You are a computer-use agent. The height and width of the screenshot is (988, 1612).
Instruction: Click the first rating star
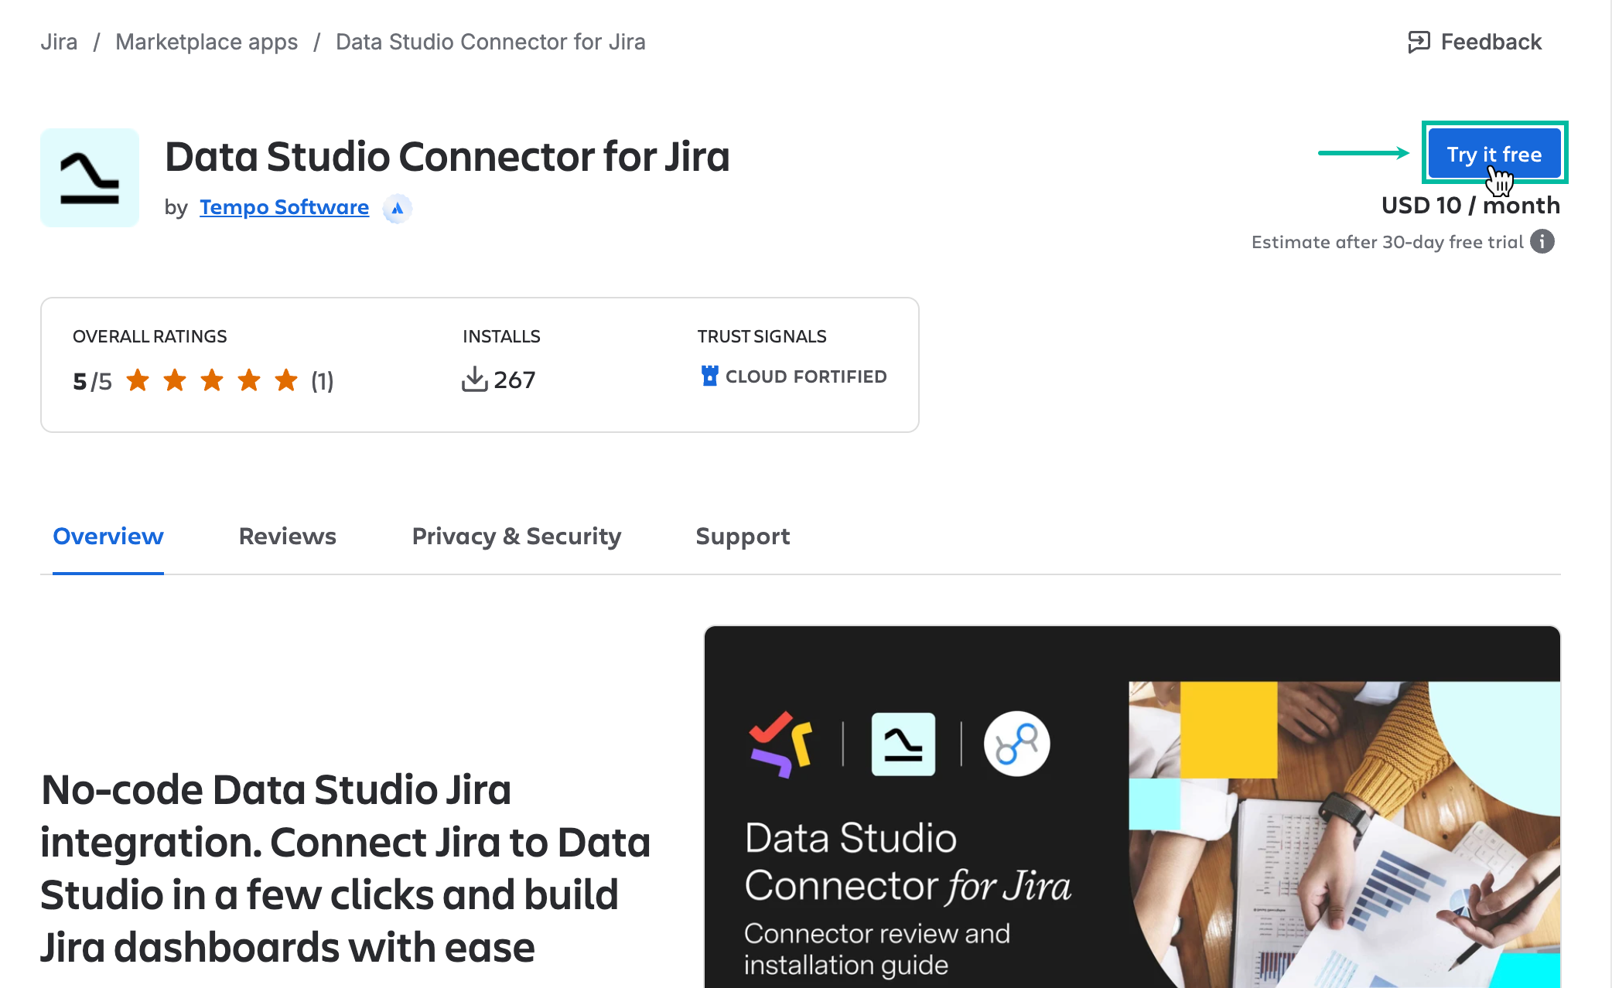pyautogui.click(x=138, y=380)
